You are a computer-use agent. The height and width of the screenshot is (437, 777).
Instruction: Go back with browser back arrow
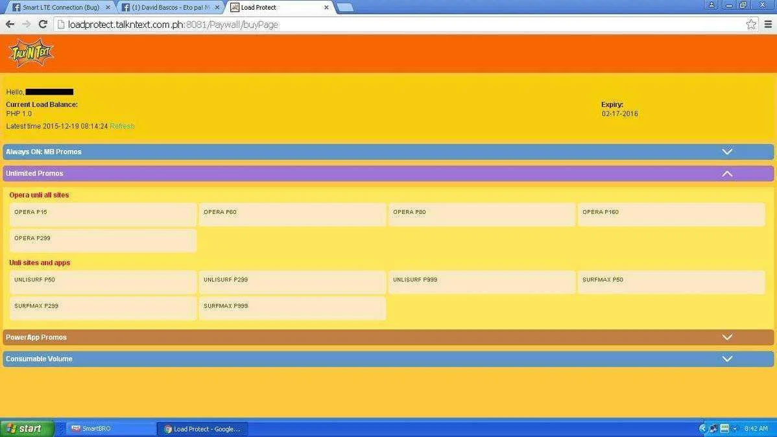click(x=10, y=24)
